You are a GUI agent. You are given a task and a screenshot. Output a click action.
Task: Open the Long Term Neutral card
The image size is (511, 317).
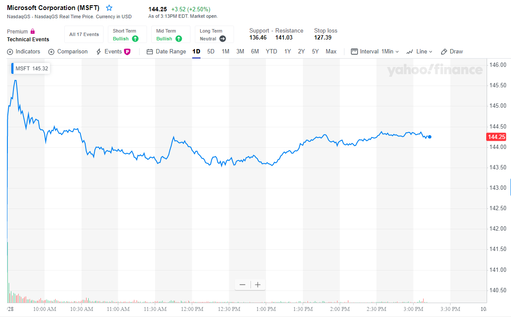(214, 34)
